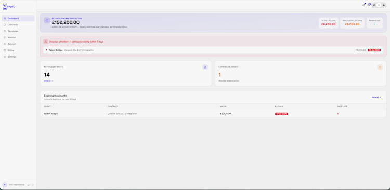
Task: Open Settings from the sidebar
Action: (18, 57)
